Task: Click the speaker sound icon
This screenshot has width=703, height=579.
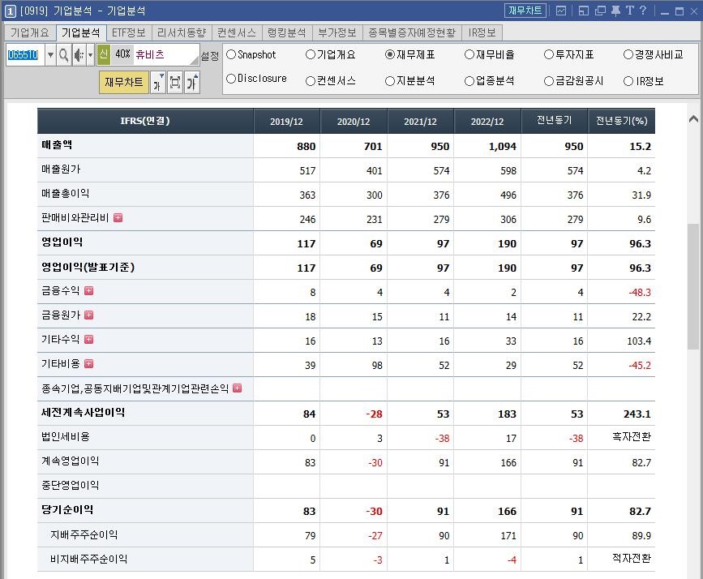Action: pos(79,55)
